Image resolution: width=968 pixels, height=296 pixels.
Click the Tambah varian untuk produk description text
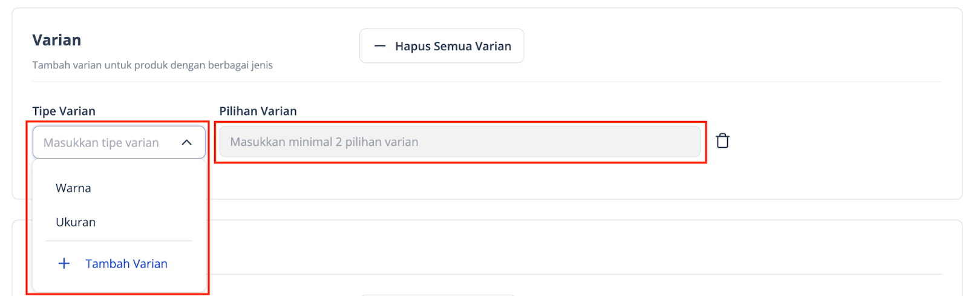(152, 65)
